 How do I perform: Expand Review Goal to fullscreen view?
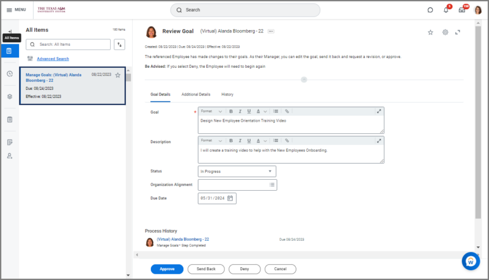coord(458,32)
